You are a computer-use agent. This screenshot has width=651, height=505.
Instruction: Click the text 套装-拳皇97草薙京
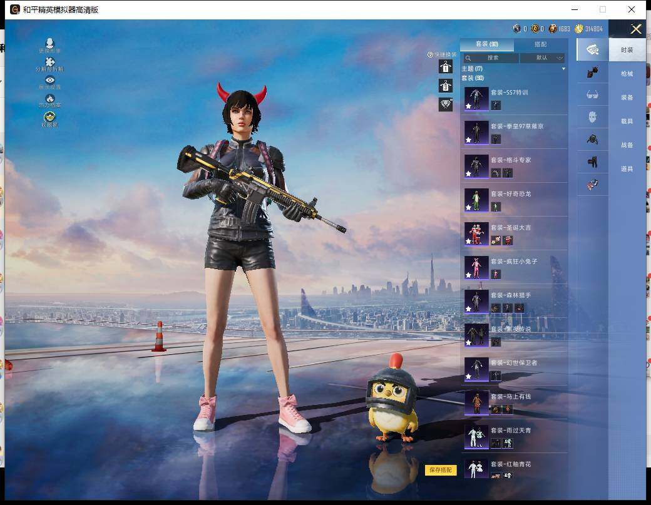[x=517, y=126]
